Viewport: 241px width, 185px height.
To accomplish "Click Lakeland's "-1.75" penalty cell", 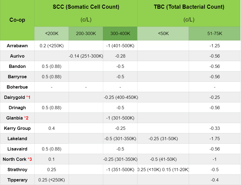I will pyautogui.click(x=215, y=139).
